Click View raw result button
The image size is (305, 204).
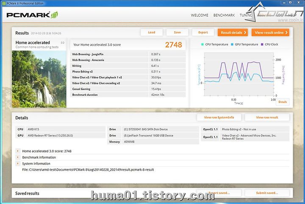[x=267, y=117]
